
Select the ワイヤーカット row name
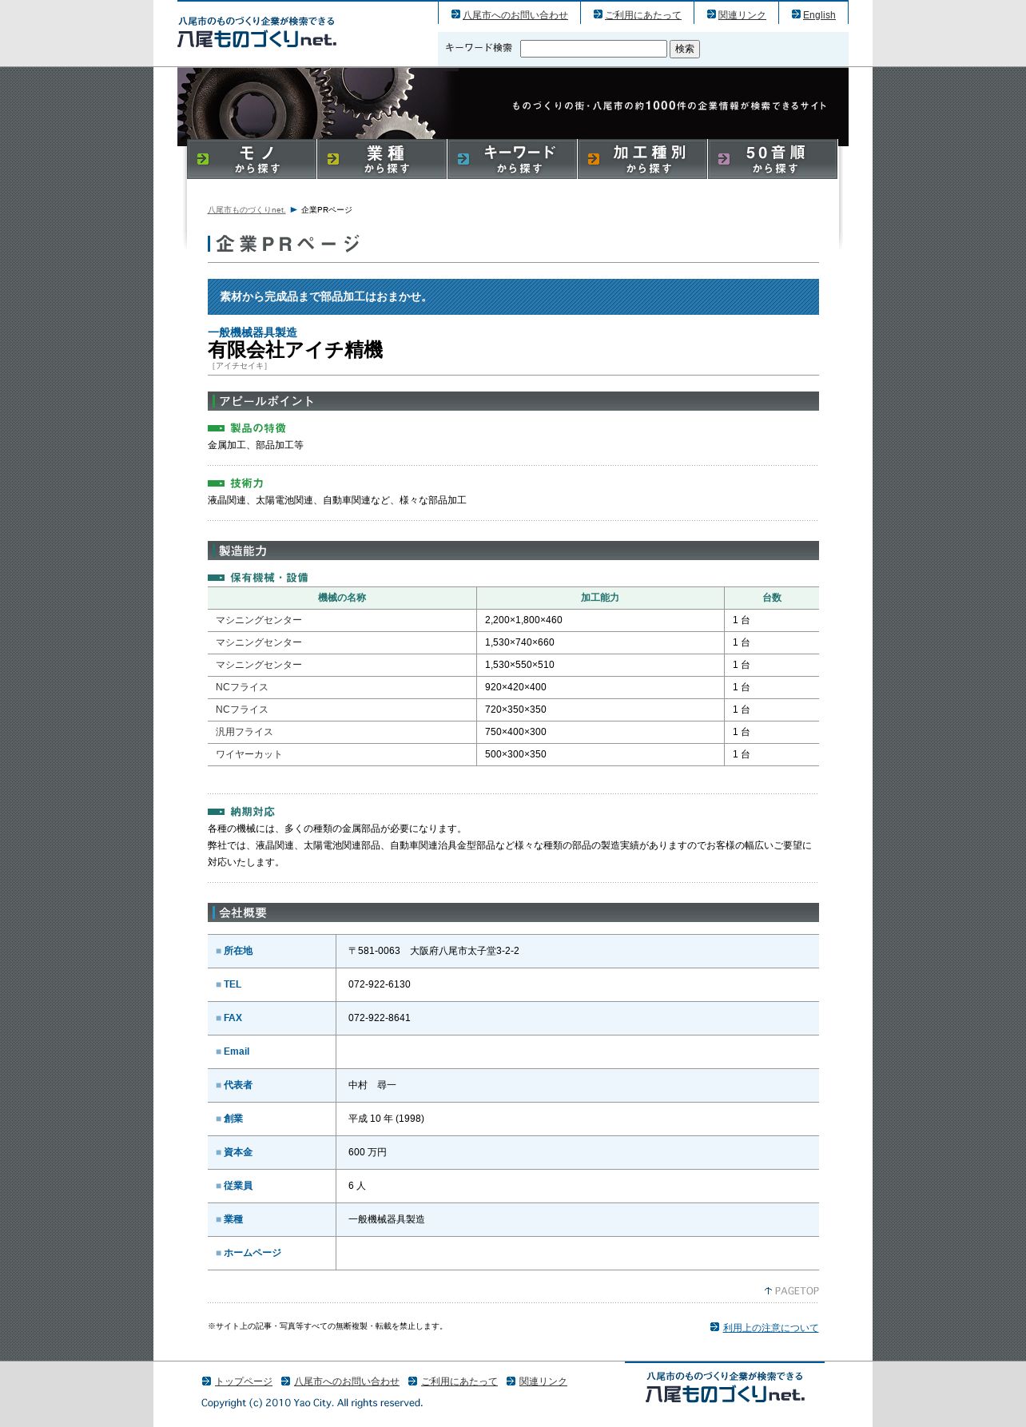coord(249,754)
